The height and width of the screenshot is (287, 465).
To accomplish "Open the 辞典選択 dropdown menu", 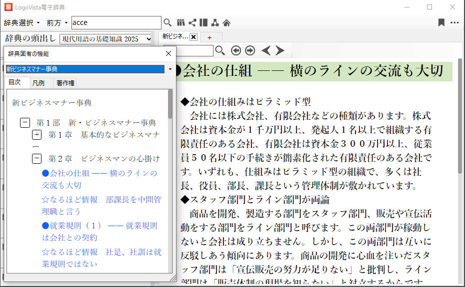I will point(21,23).
